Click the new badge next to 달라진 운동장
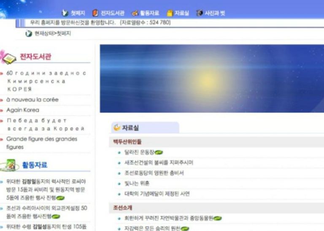Image resolution: width=324 pixels, height=231 pixels. [x=159, y=152]
